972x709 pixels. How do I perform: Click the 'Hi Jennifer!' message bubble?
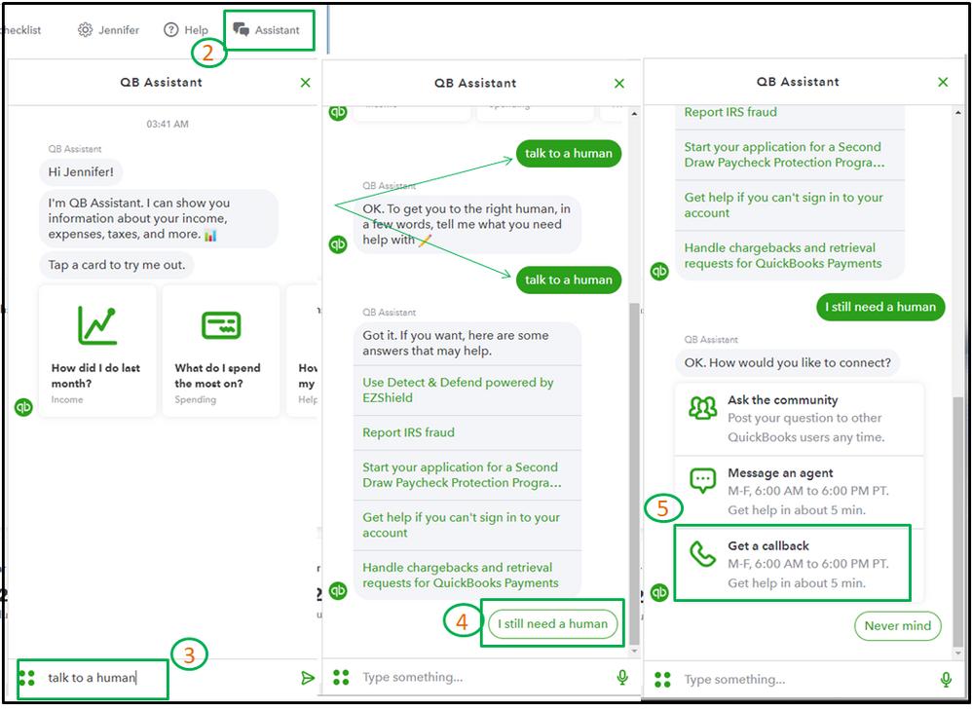click(81, 172)
